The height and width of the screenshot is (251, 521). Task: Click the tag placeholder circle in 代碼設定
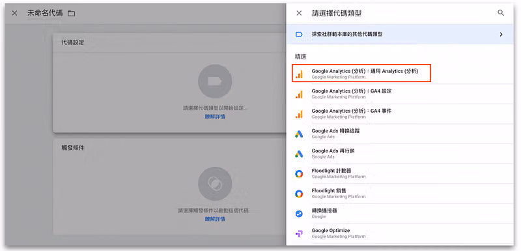pos(215,81)
